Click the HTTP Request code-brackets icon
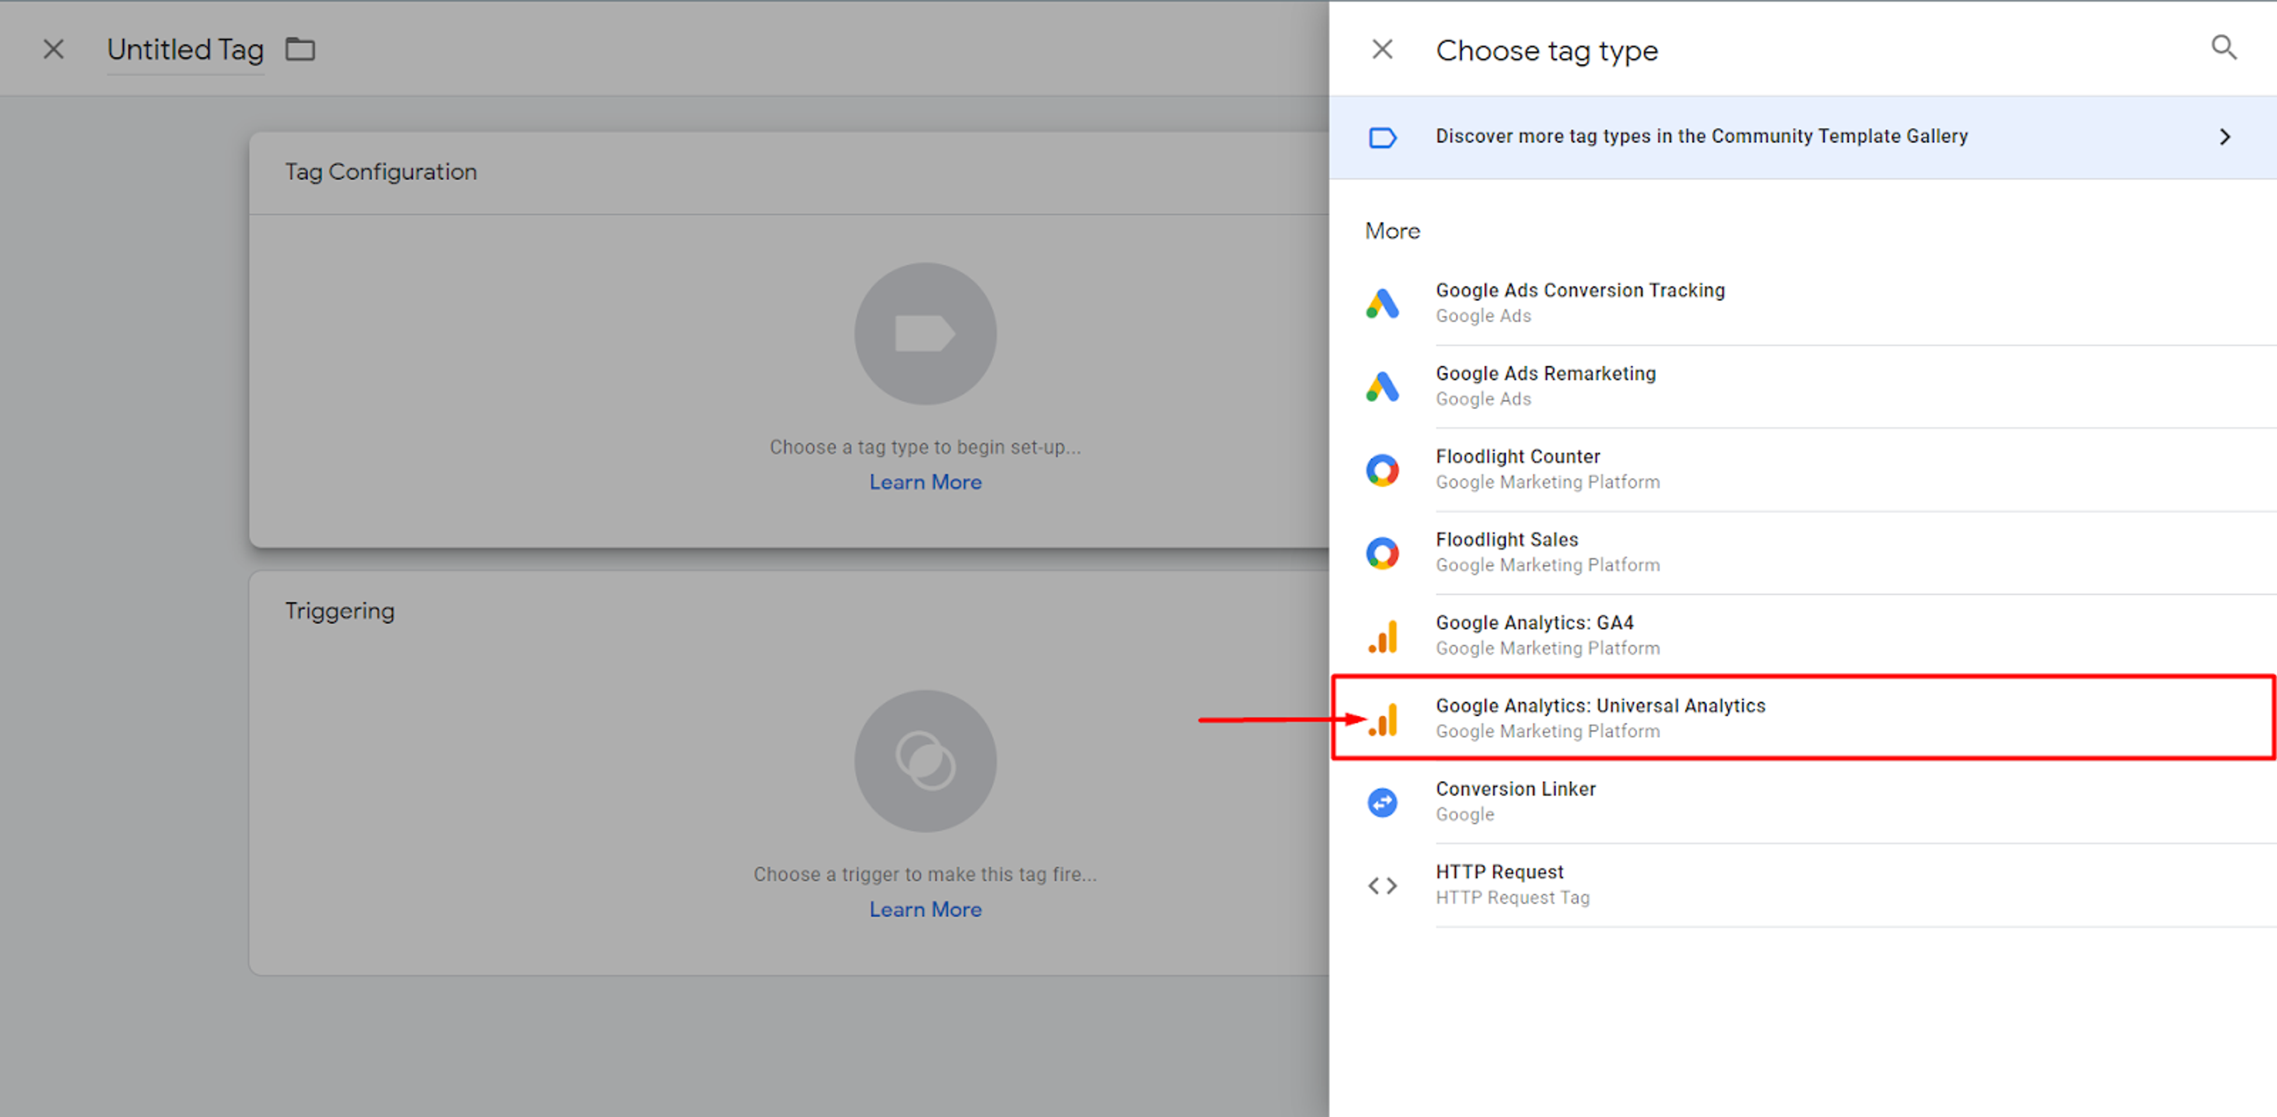 click(1382, 885)
